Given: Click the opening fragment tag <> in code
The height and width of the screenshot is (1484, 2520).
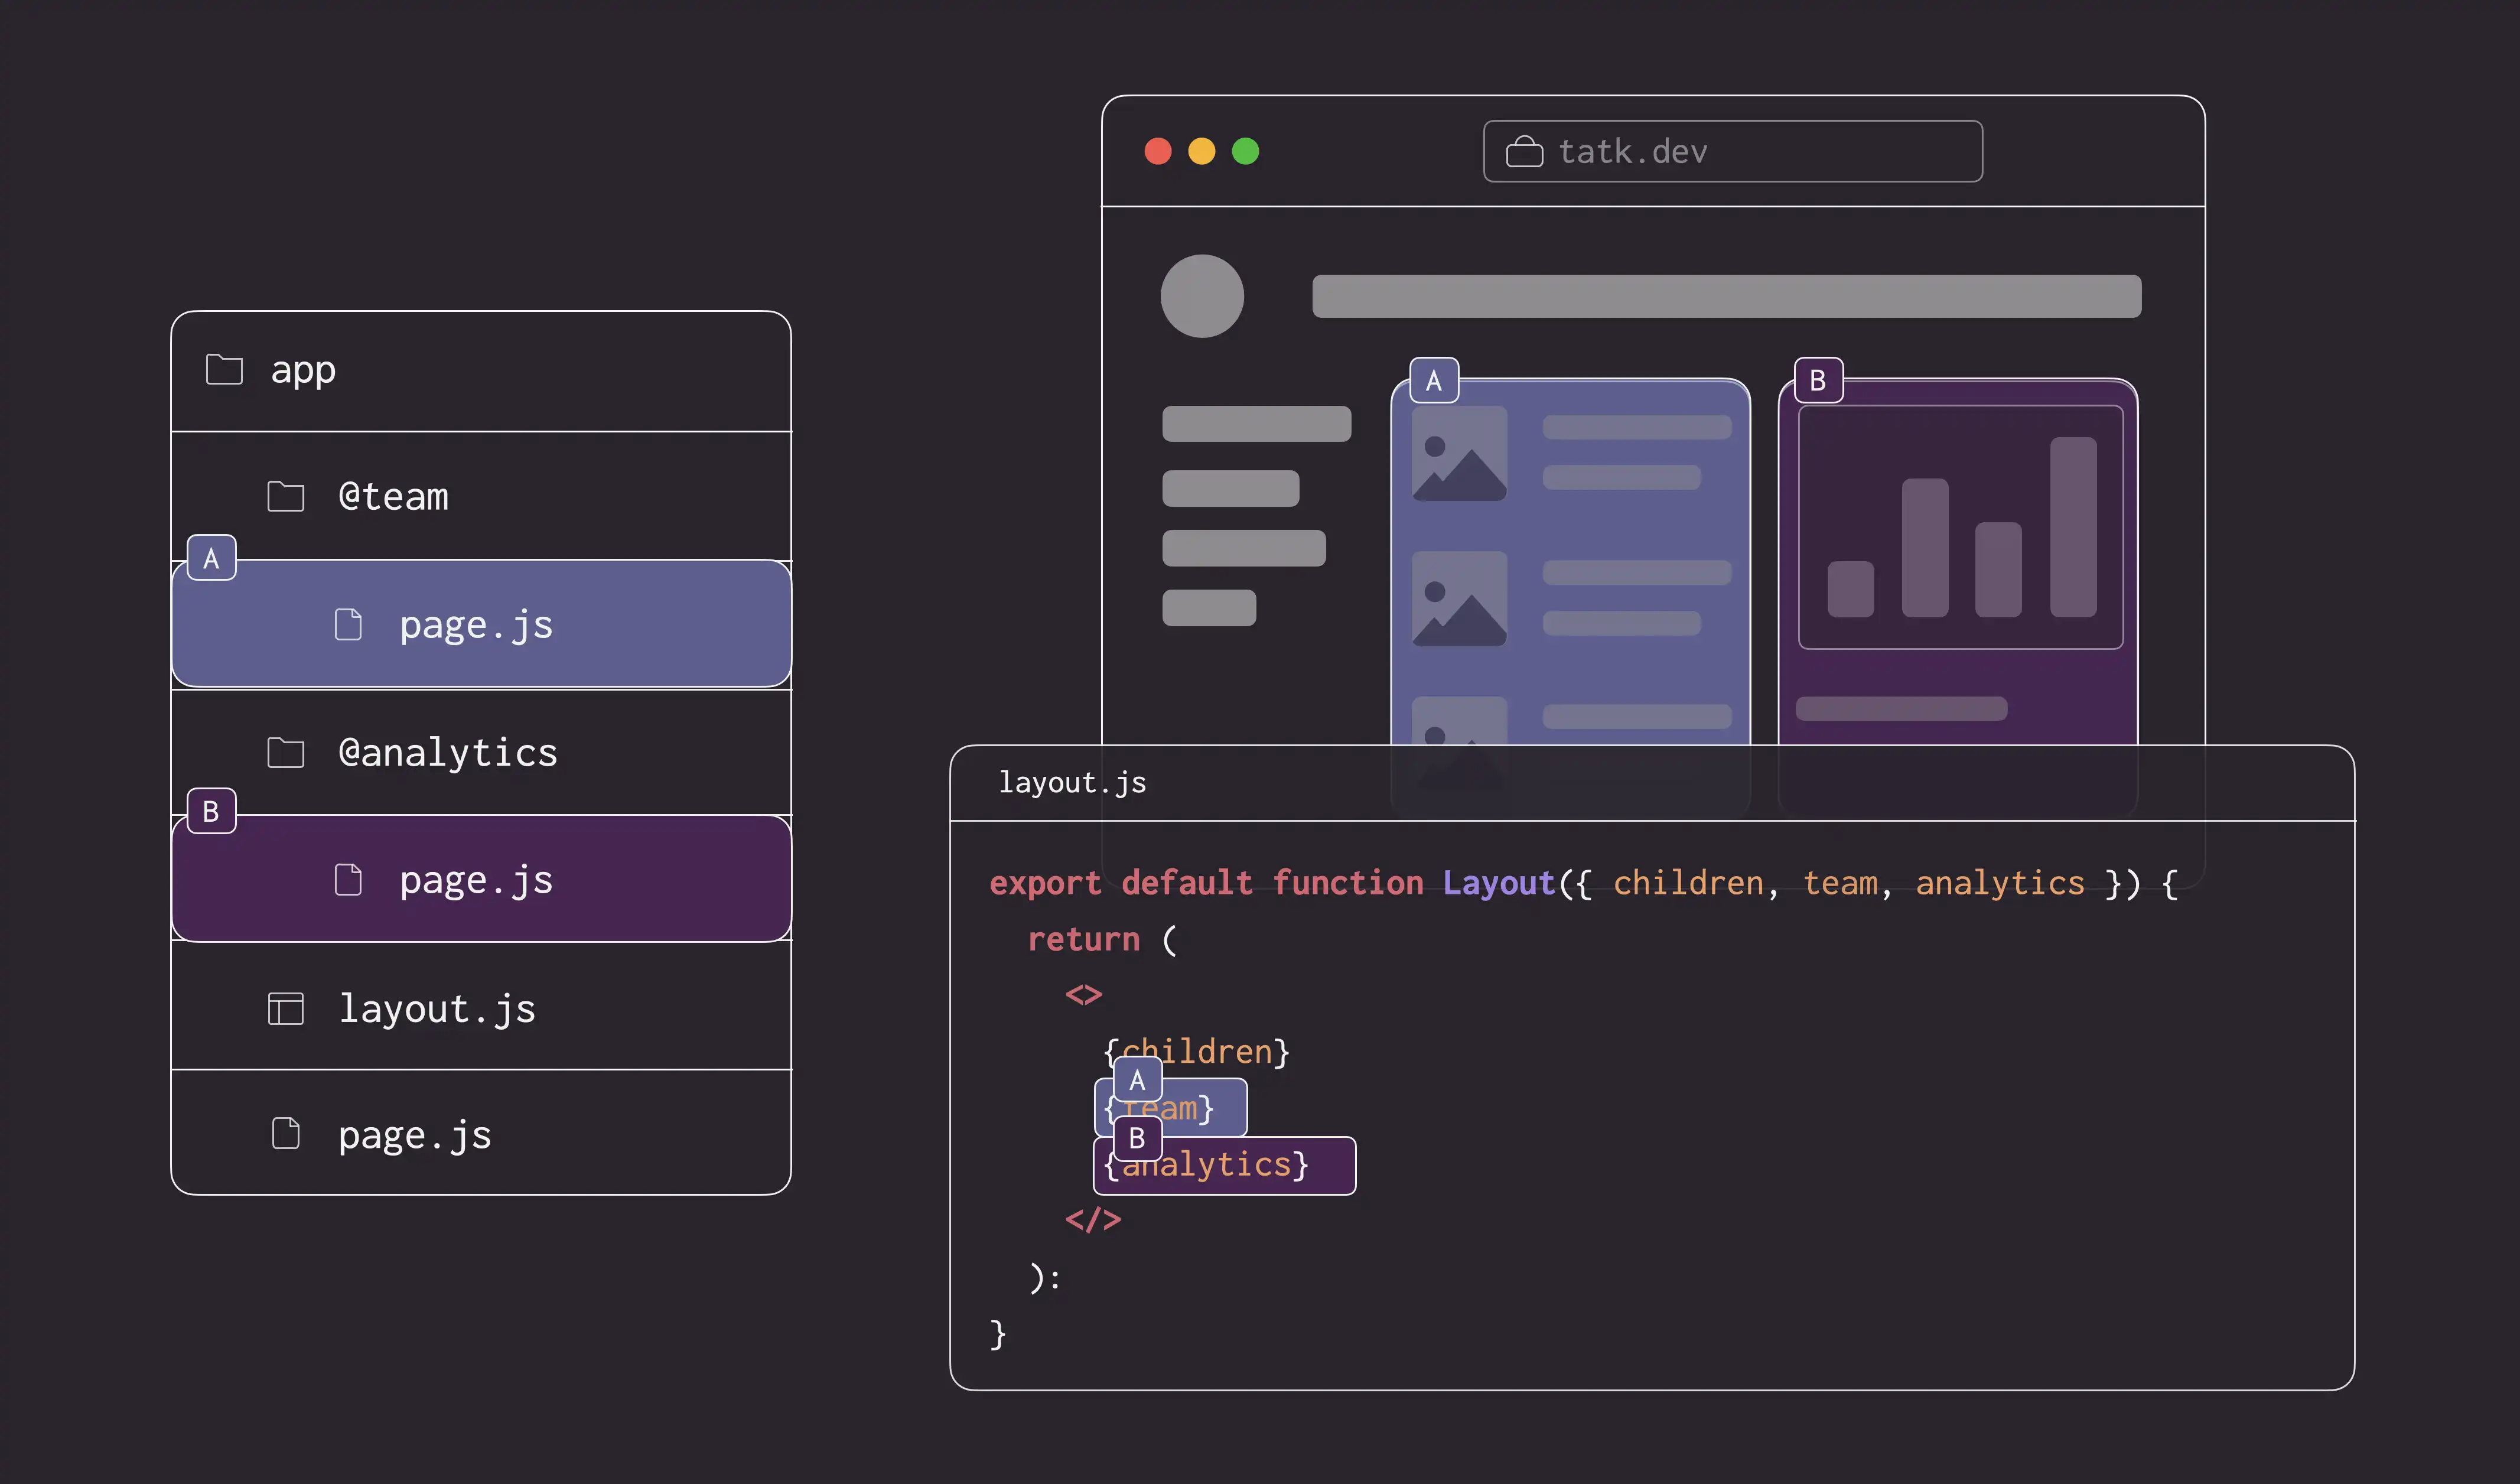Looking at the screenshot, I should [x=1084, y=994].
